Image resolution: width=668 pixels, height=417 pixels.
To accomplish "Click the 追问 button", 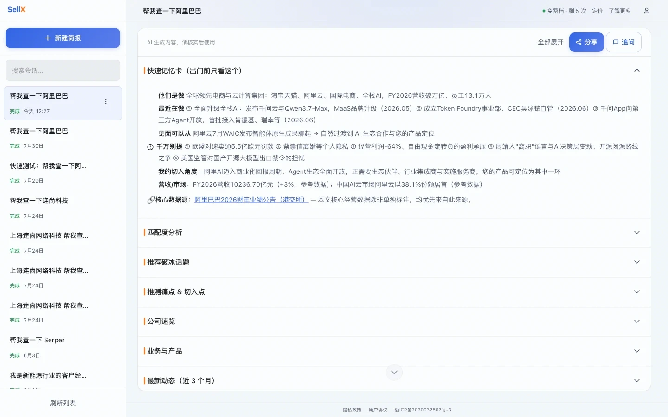I will click(623, 42).
